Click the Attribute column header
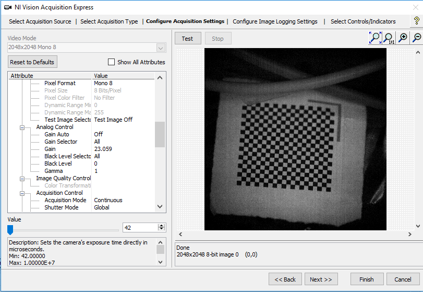This screenshot has height=292, width=423. [x=50, y=76]
